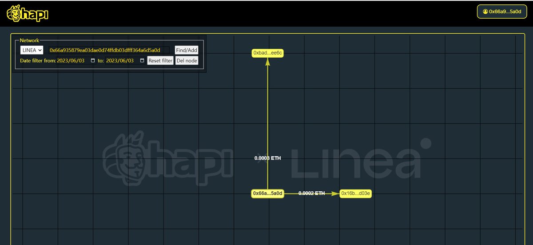The width and height of the screenshot is (533, 245).
Task: Open the LINEA network dropdown
Action: 32,50
